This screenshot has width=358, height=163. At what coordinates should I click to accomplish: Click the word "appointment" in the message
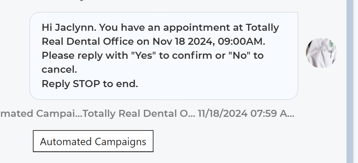pyautogui.click(x=197, y=28)
